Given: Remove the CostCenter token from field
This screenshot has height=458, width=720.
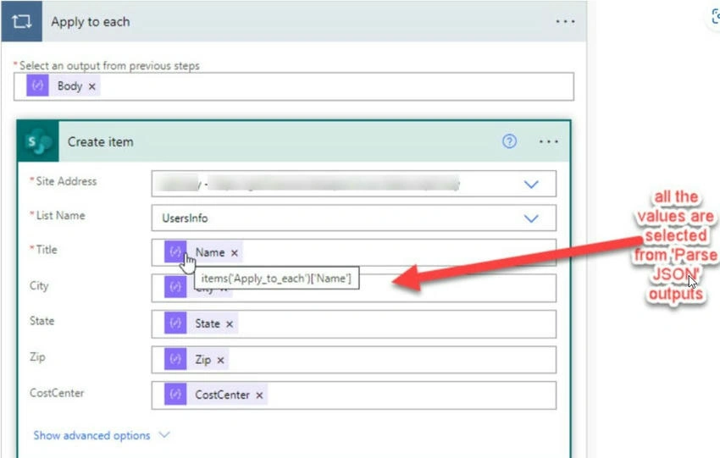Looking at the screenshot, I should tap(259, 395).
